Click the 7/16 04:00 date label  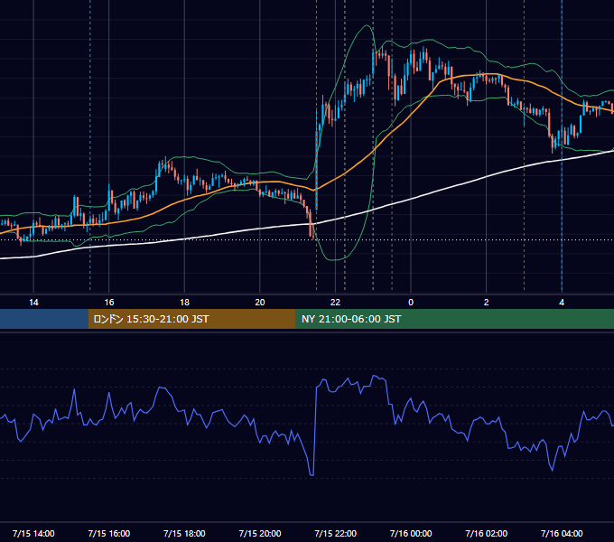click(562, 533)
